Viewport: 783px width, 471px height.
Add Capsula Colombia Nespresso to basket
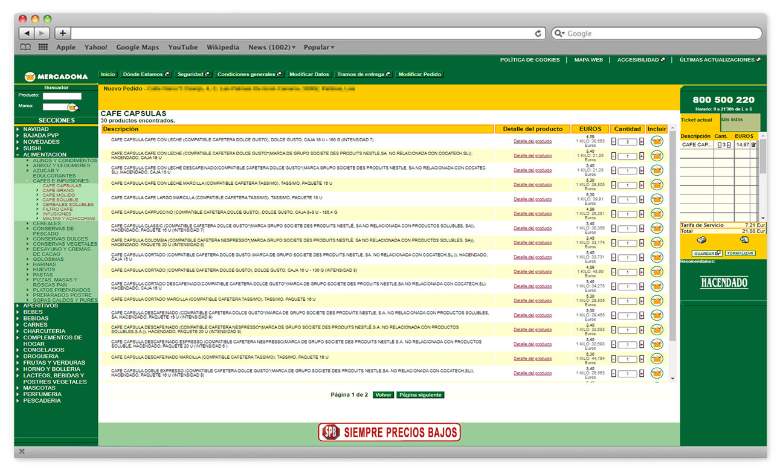coord(657,243)
